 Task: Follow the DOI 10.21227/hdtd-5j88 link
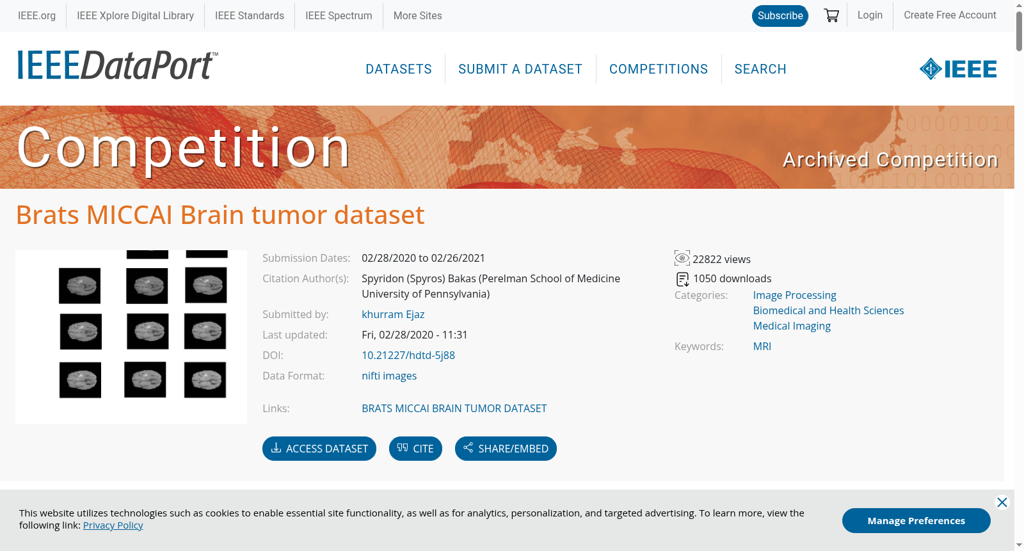(x=408, y=355)
